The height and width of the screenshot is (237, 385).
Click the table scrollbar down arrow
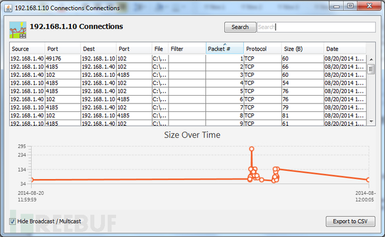[371, 121]
